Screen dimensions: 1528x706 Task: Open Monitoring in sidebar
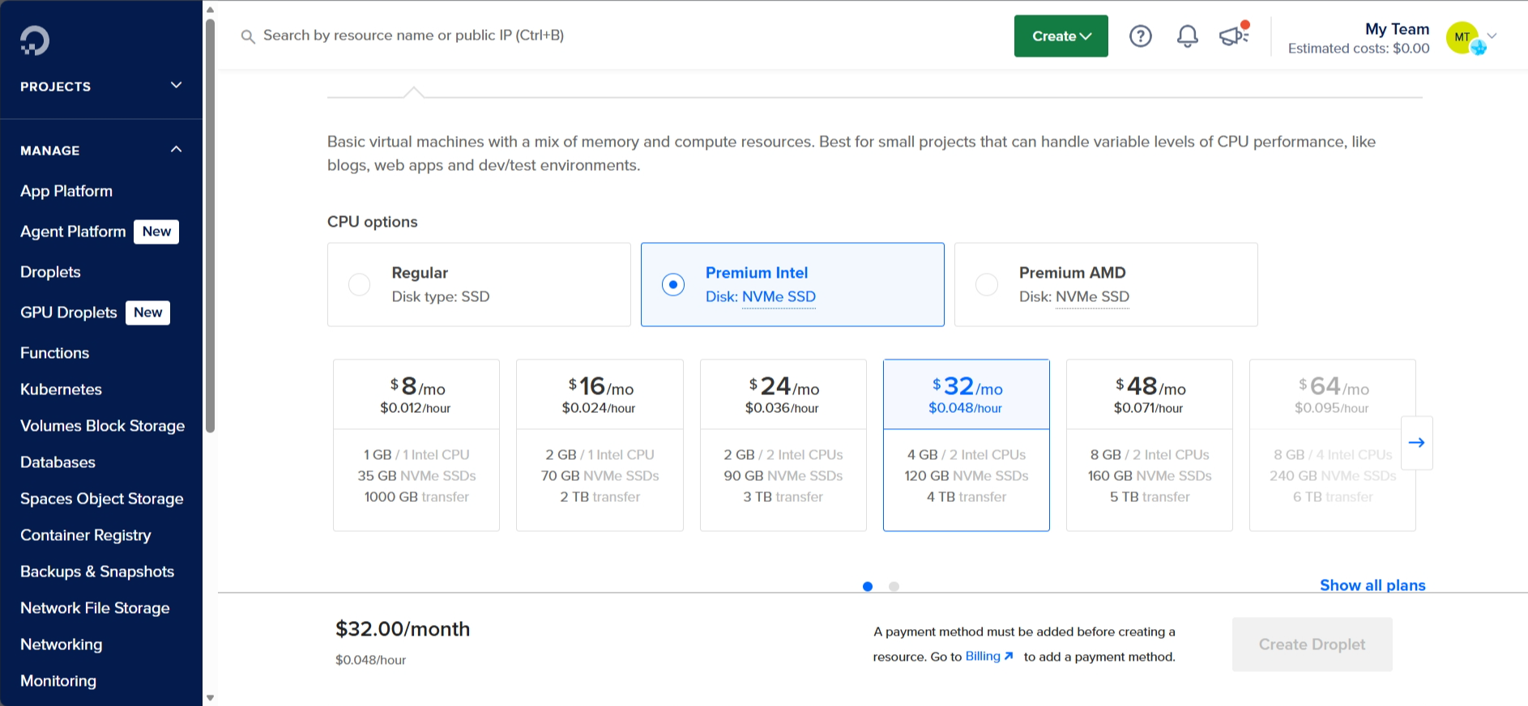pos(58,681)
